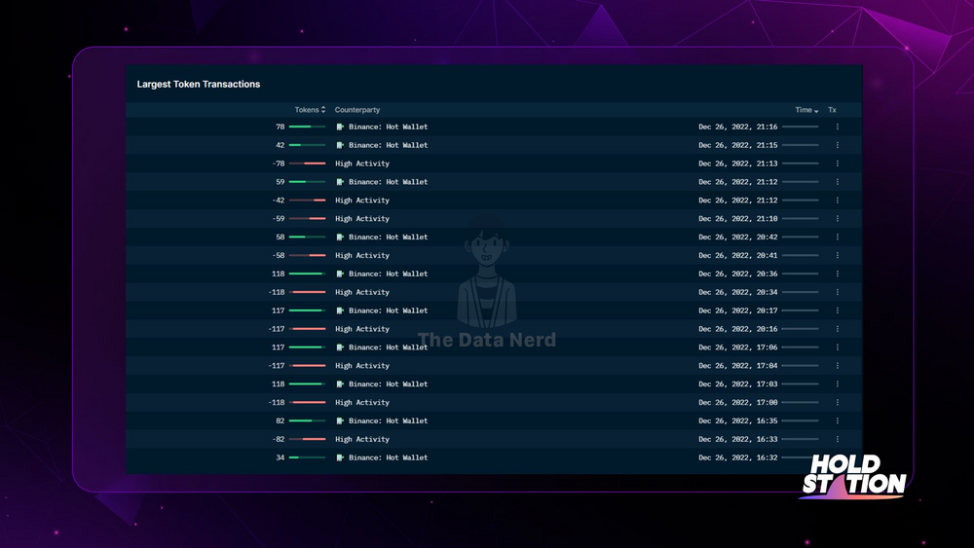This screenshot has height=548, width=974.
Task: Open the High Activity counterparty at 21:10
Action: point(362,218)
